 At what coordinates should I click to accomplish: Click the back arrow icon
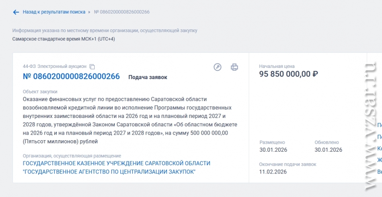point(16,12)
